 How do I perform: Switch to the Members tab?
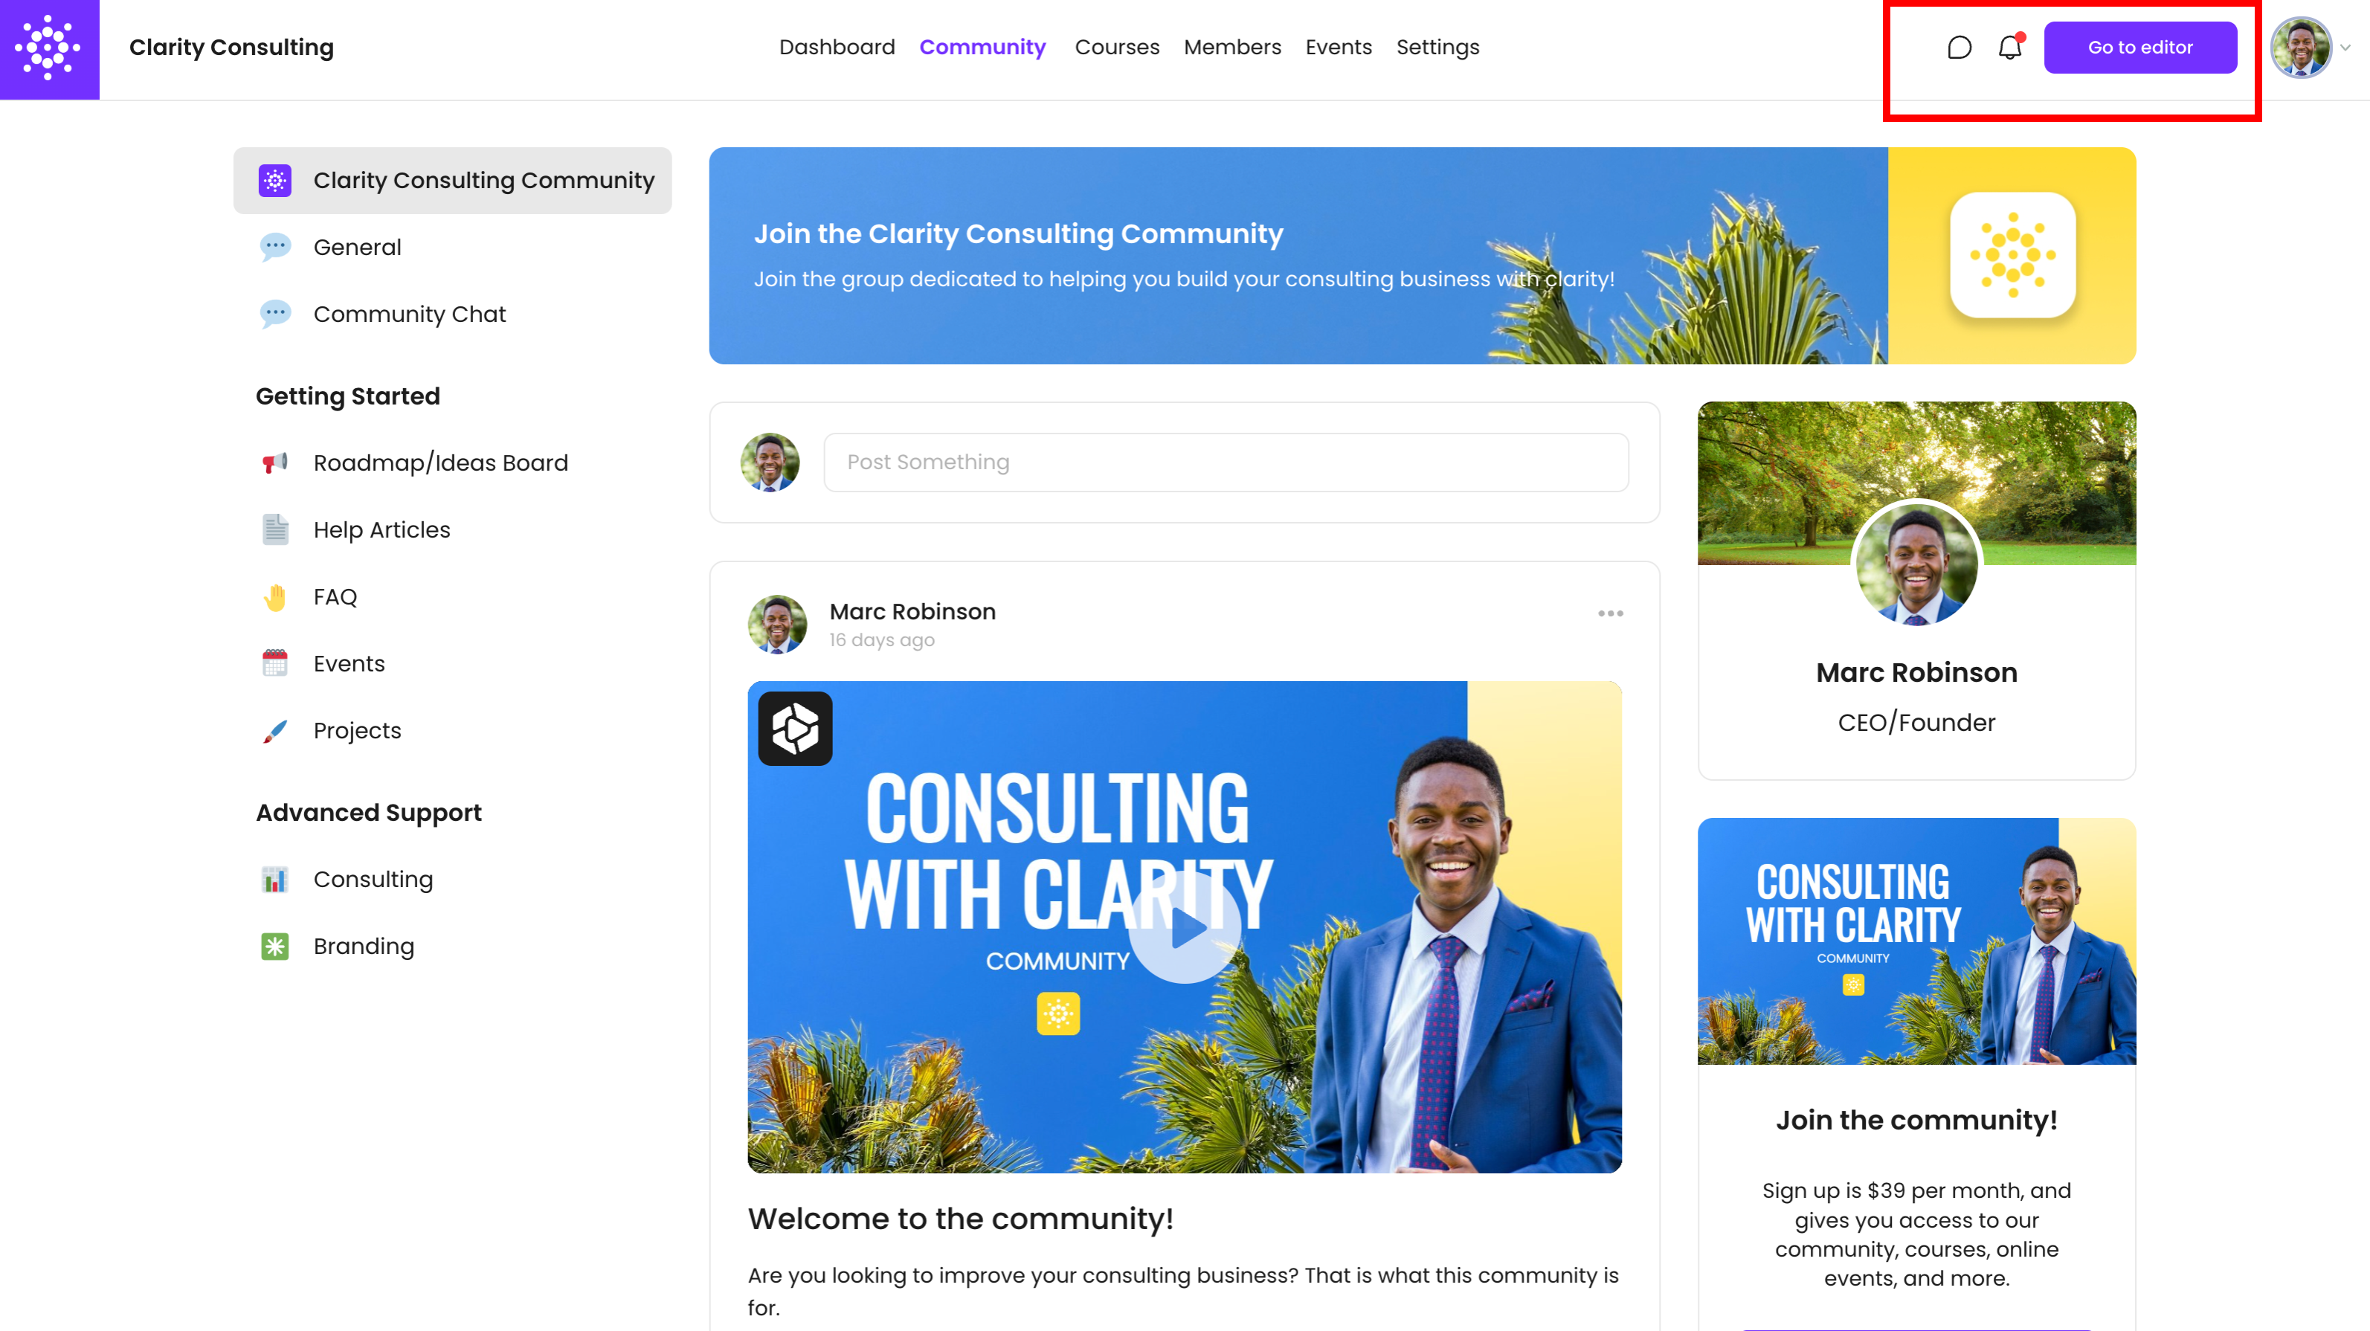(1232, 47)
